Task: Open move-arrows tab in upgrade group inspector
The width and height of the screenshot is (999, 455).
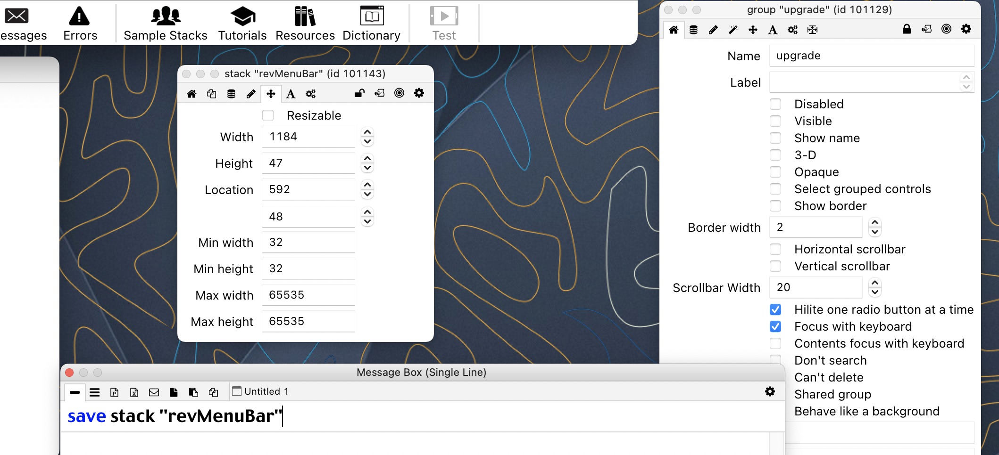Action: click(x=753, y=30)
